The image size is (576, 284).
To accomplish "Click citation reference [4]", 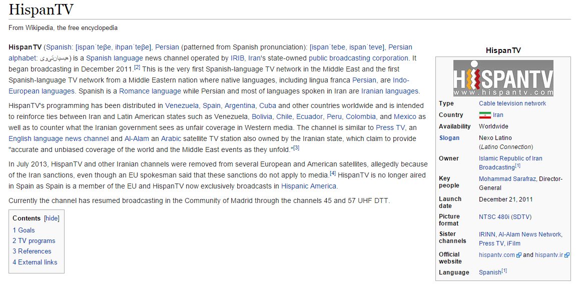I will (x=333, y=173).
